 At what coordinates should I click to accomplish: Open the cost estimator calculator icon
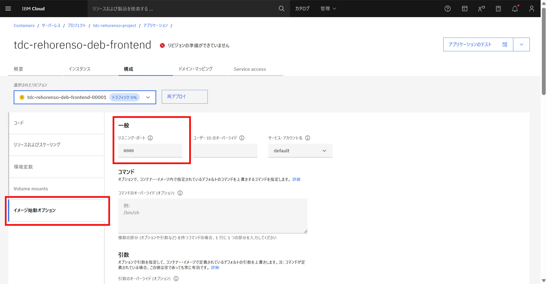[498, 9]
